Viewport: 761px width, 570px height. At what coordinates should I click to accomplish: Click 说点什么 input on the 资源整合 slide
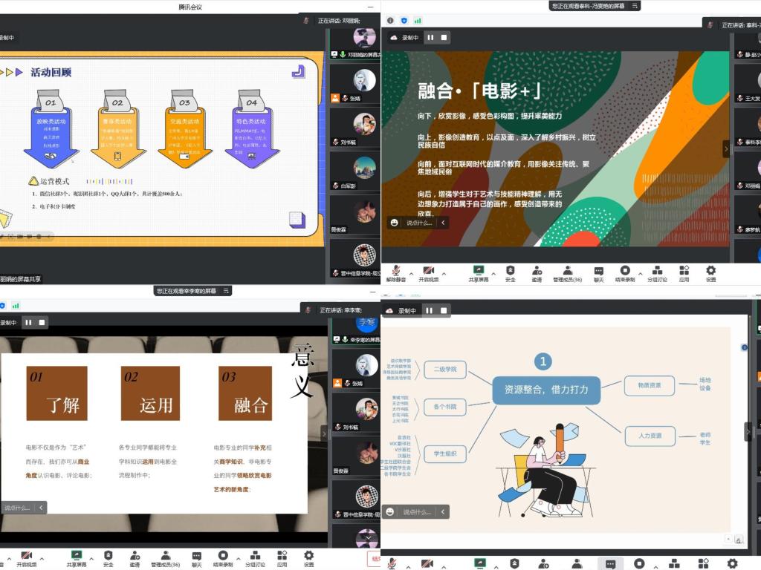coord(416,512)
